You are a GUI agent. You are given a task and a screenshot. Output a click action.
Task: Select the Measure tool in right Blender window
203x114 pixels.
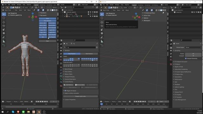pos(102,41)
